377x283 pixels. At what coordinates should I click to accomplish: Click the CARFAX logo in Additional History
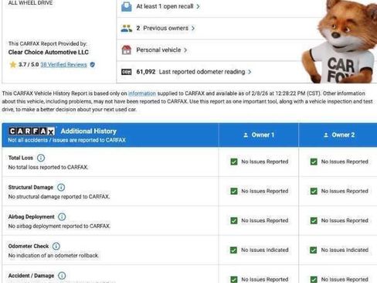point(32,131)
